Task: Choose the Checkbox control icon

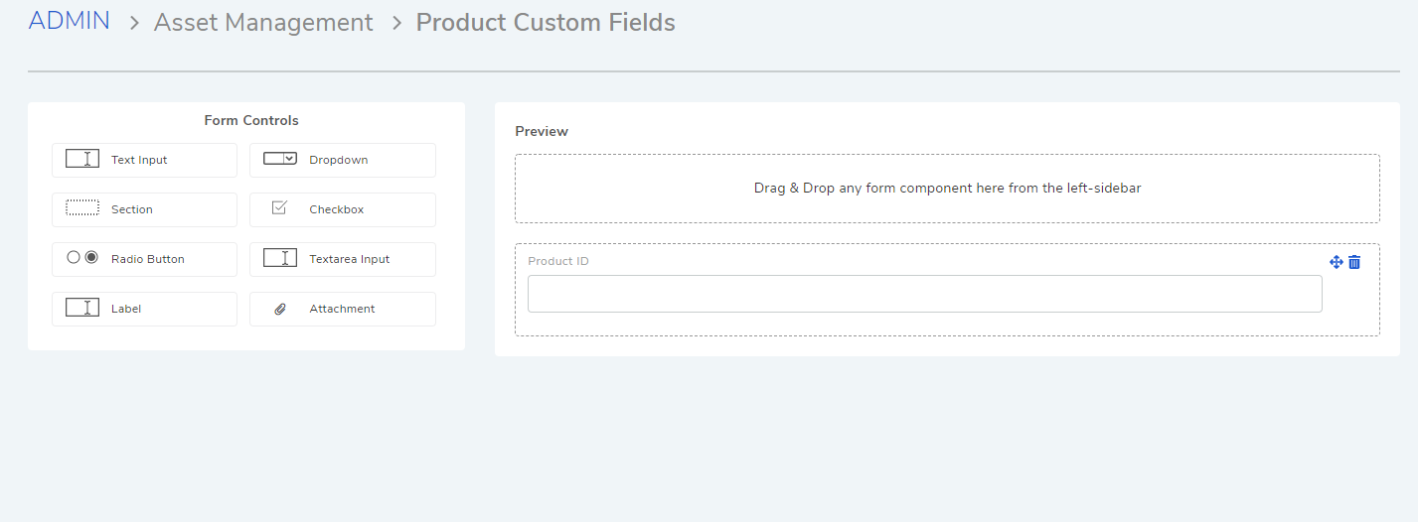Action: tap(279, 207)
